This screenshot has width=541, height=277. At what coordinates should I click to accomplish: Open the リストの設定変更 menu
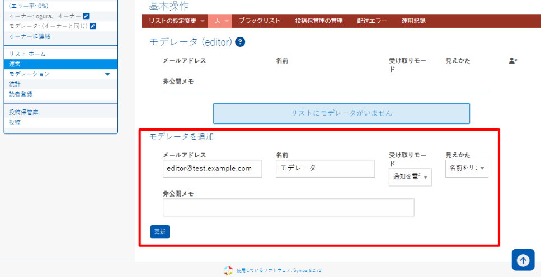[x=175, y=21]
